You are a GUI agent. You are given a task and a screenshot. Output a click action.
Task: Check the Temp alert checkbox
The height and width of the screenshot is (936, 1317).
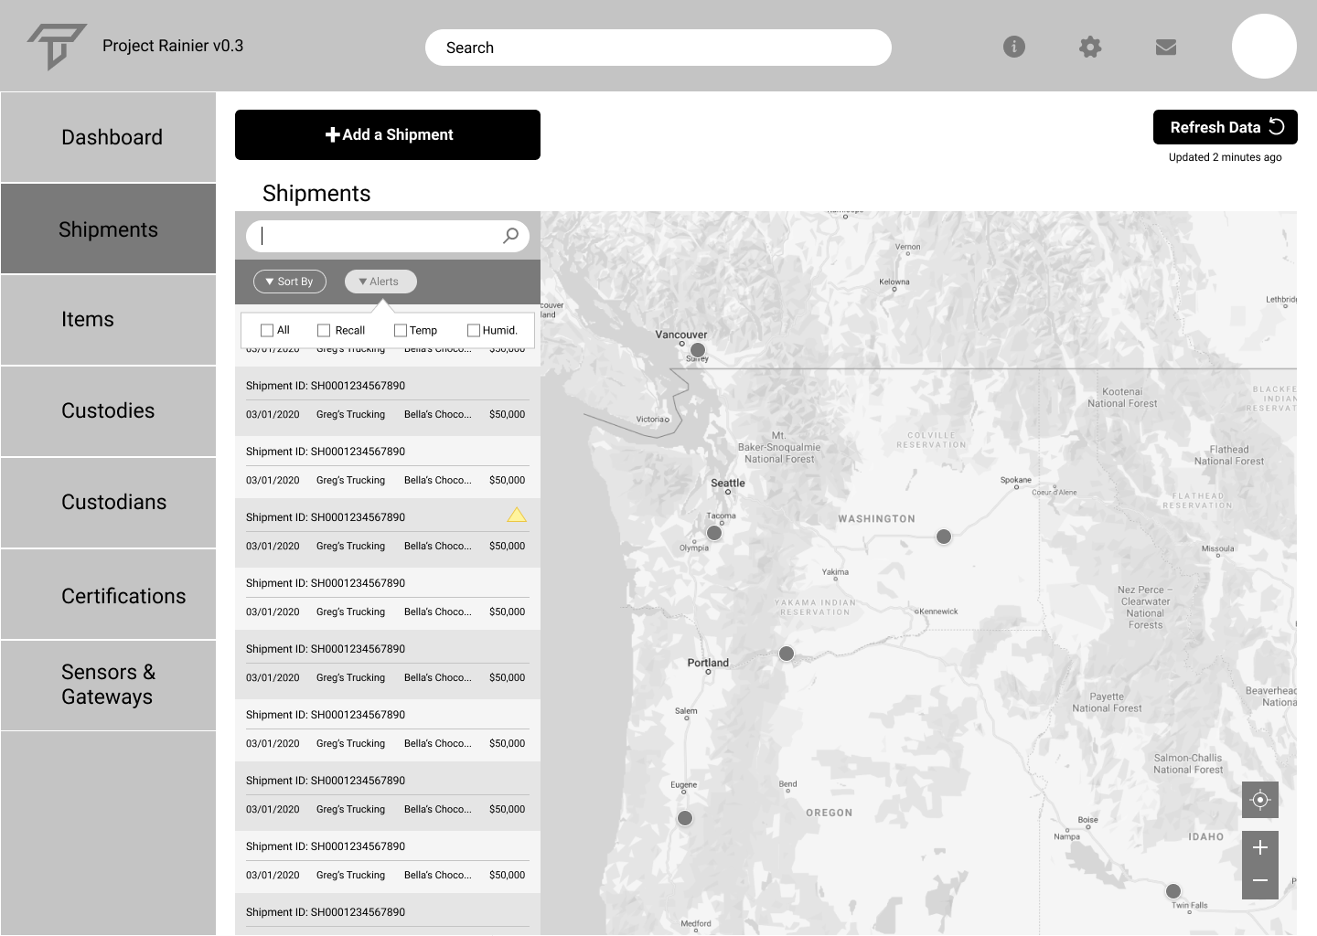coord(399,329)
